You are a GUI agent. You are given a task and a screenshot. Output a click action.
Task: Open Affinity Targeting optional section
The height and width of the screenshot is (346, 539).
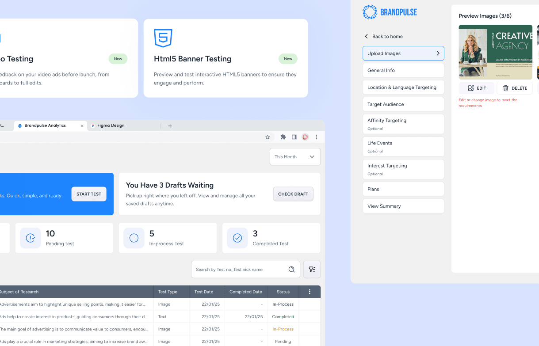pos(403,124)
